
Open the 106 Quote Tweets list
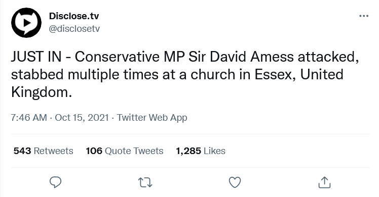[x=125, y=151]
